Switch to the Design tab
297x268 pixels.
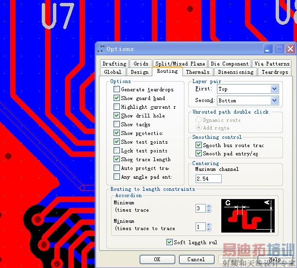[139, 72]
